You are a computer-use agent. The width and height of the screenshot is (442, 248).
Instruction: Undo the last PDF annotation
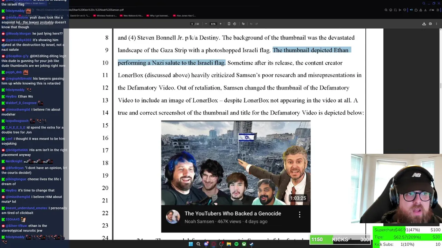(251, 24)
